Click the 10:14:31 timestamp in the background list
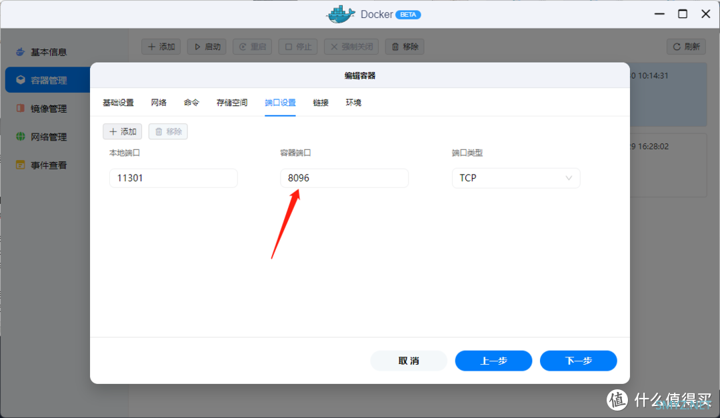This screenshot has height=418, width=720. 653,76
